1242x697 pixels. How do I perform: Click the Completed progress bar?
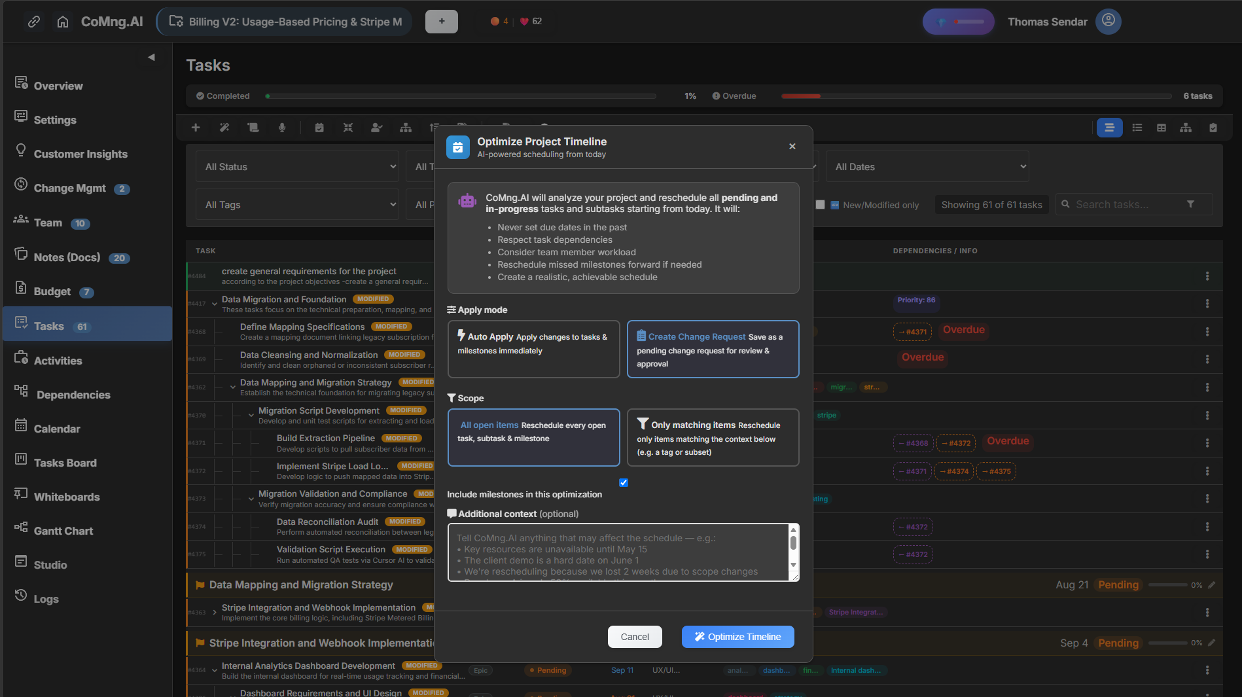point(461,96)
